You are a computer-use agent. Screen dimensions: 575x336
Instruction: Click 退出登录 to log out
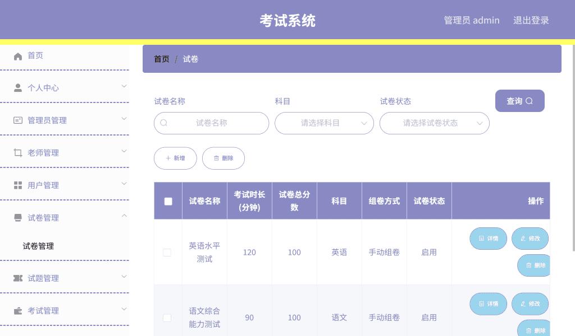pos(531,20)
